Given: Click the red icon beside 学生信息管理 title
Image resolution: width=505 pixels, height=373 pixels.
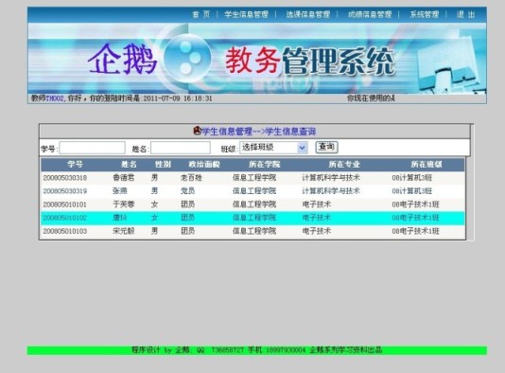Looking at the screenshot, I should coord(197,131).
